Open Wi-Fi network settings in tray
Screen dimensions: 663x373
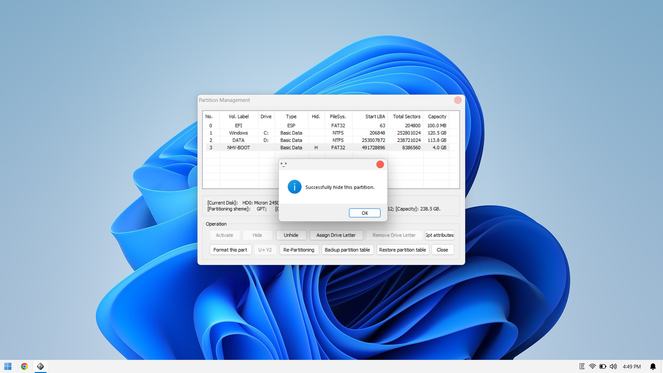click(x=592, y=366)
